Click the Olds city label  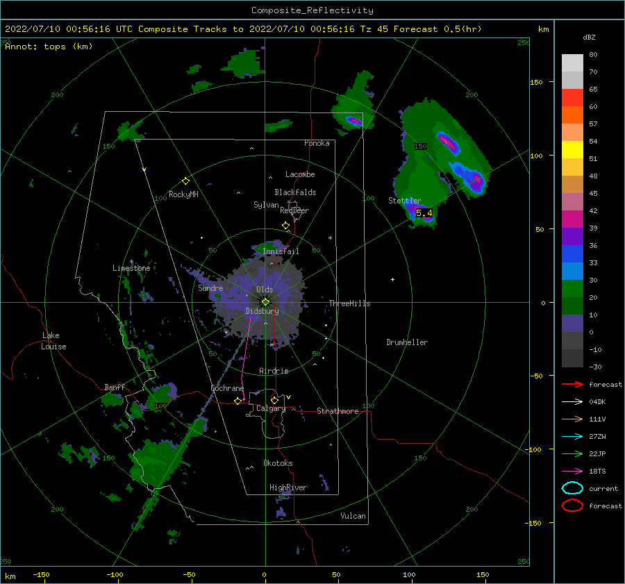(x=265, y=290)
